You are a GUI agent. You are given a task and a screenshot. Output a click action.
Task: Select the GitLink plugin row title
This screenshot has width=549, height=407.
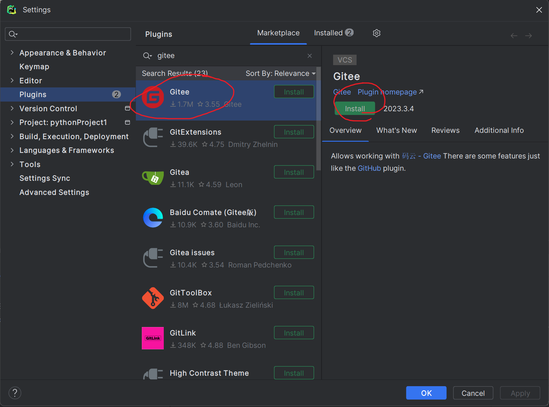click(x=183, y=333)
